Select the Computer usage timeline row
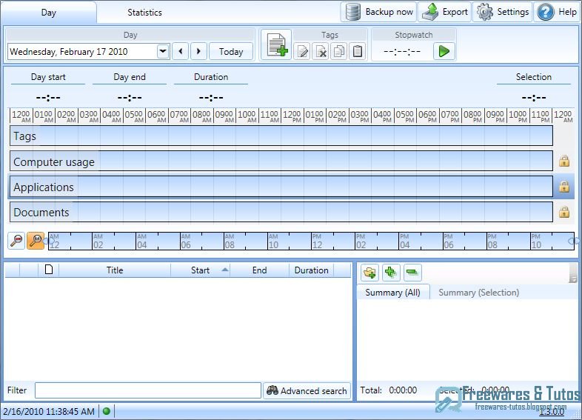This screenshot has width=582, height=420. click(x=281, y=161)
